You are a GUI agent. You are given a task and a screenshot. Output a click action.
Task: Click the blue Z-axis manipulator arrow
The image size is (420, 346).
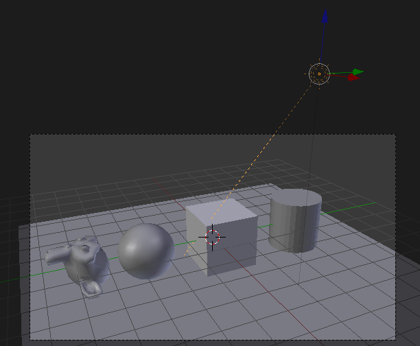[x=325, y=16]
